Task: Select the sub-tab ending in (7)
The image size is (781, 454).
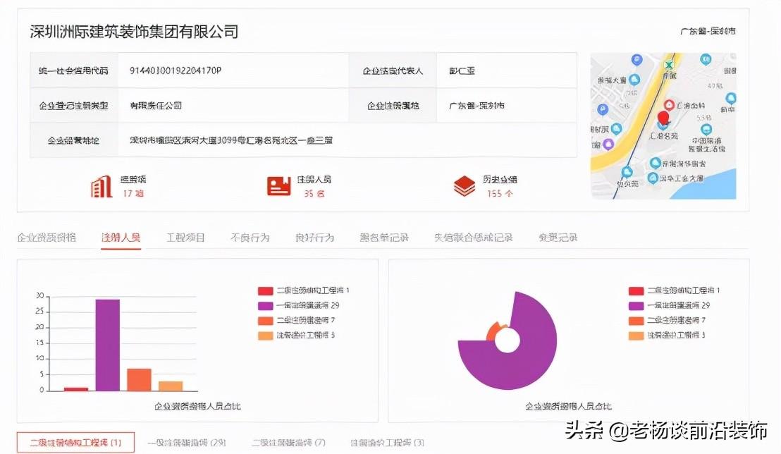Action: (x=288, y=443)
